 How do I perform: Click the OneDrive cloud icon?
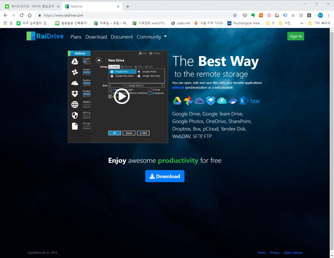(199, 101)
